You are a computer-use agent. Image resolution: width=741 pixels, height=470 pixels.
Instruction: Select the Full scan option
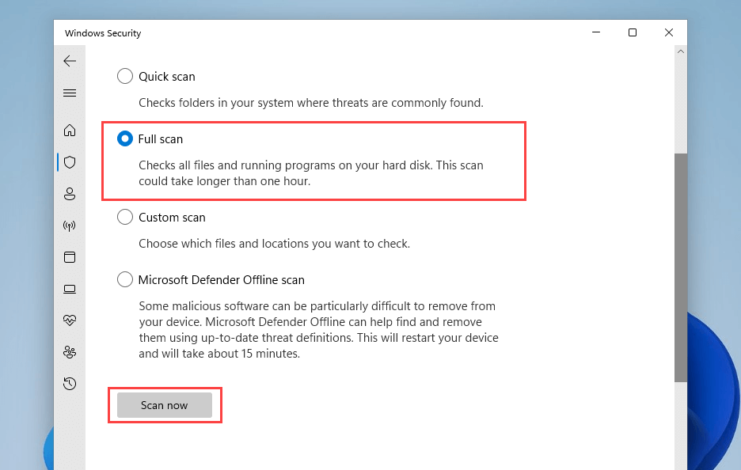[x=125, y=139]
